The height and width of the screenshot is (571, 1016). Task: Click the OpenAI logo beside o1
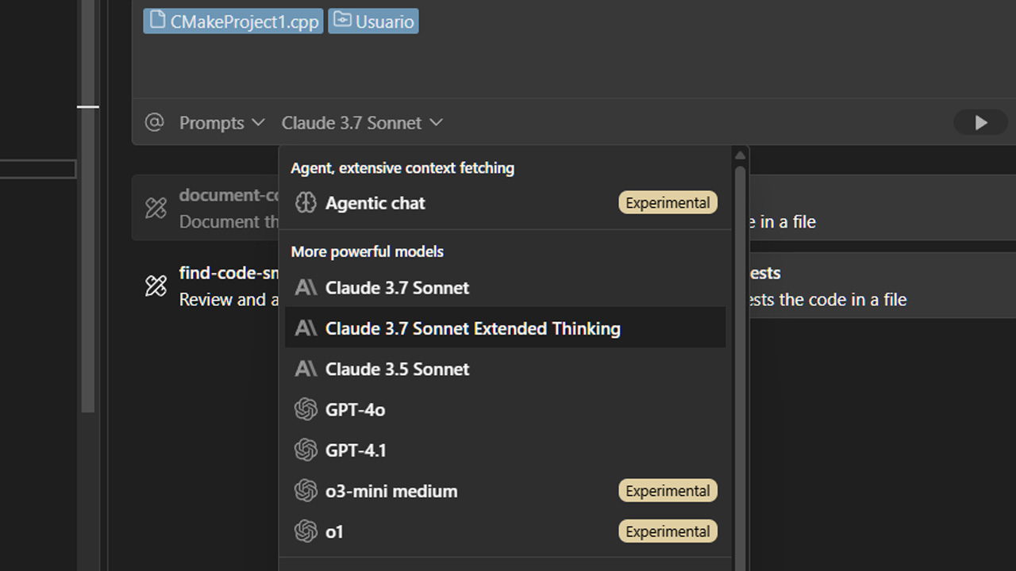[306, 531]
